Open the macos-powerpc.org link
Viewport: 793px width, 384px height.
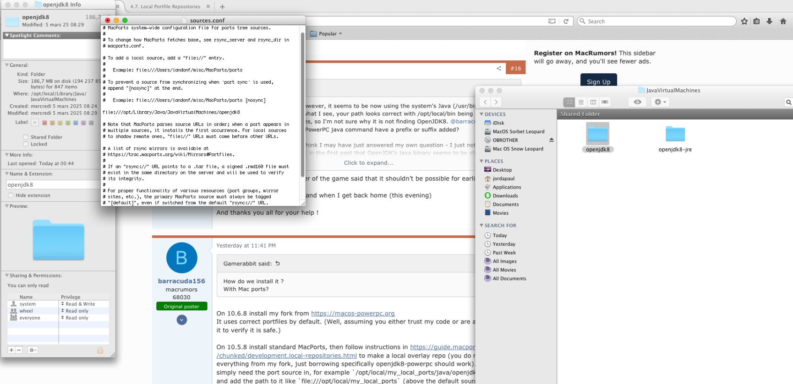pos(353,314)
